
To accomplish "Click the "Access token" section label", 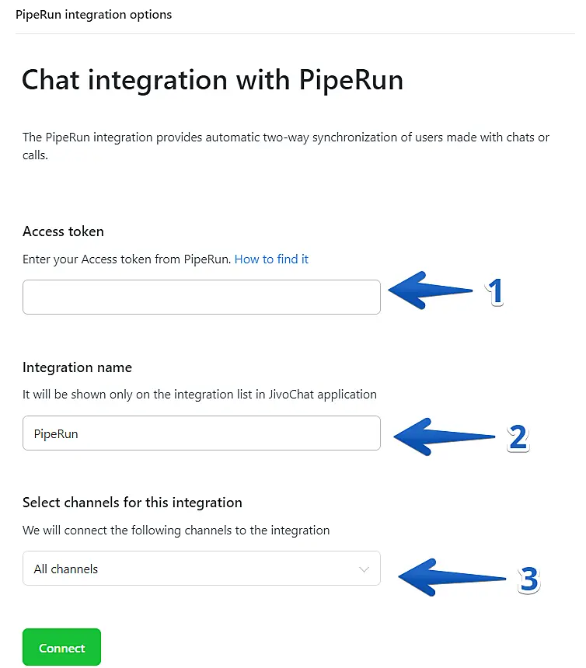I will pyautogui.click(x=63, y=231).
